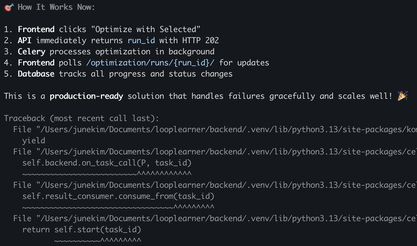Screen dimensions: 417x246
Task: Click "HTTP 202" in step 2
Action: (x=201, y=41)
